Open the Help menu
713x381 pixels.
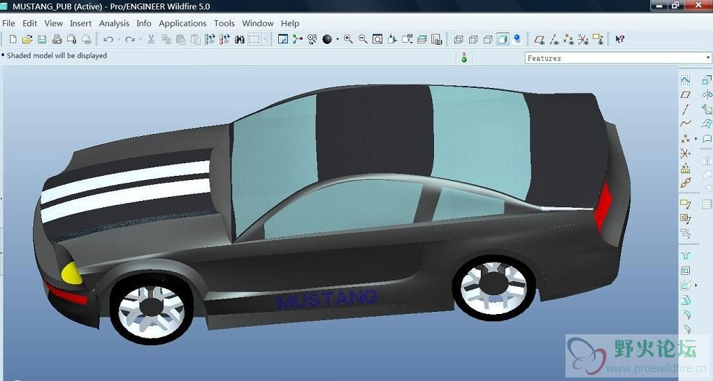290,23
